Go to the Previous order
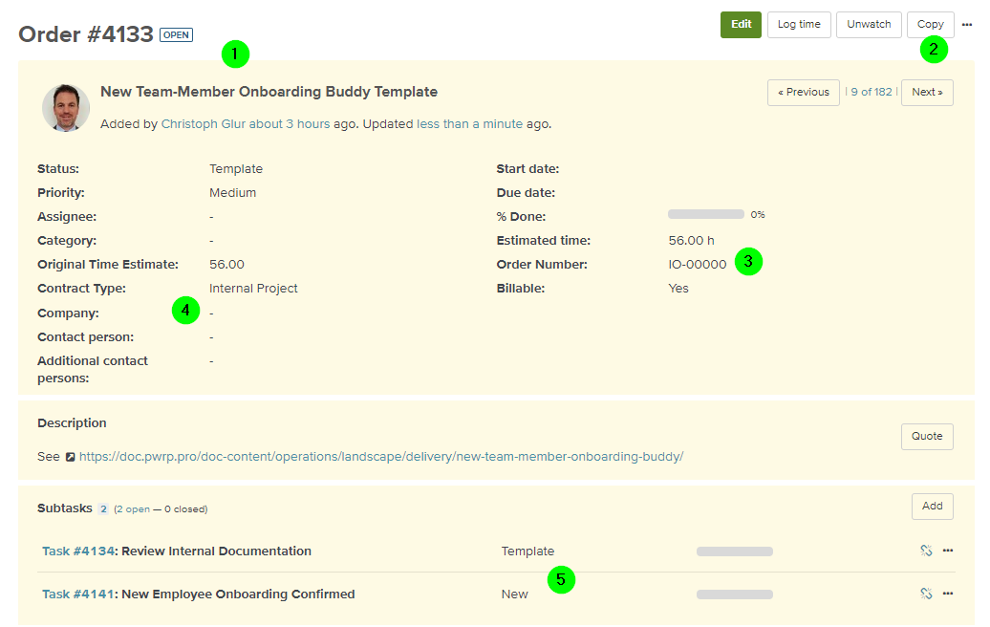This screenshot has width=990, height=627. pyautogui.click(x=803, y=92)
